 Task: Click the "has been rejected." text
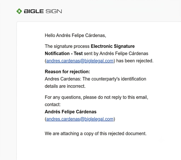coord(135,61)
